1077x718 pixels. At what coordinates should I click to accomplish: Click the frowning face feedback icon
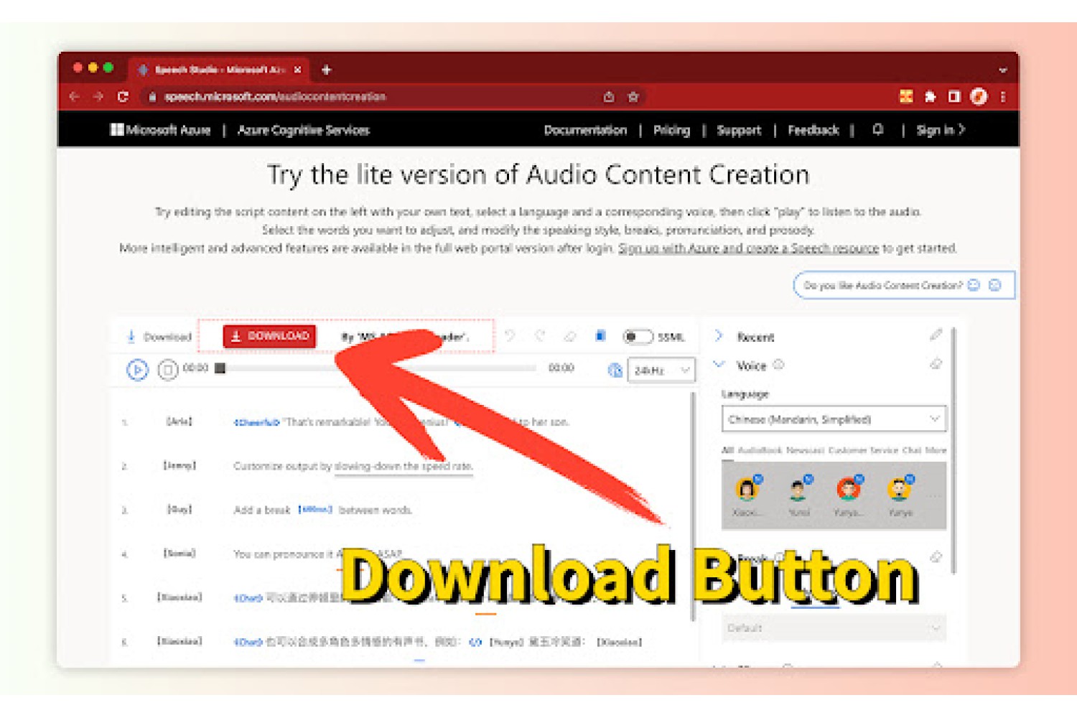coord(995,285)
